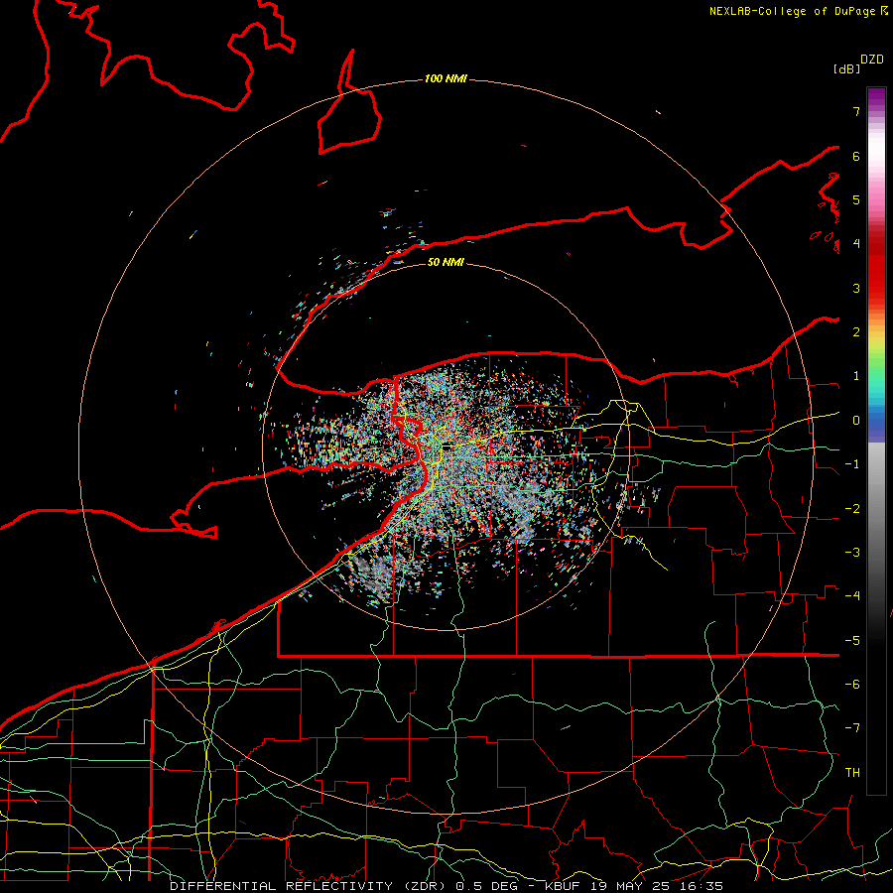Click the 6 dB value on color scale
Viewport: 893px width, 893px height.
click(856, 156)
